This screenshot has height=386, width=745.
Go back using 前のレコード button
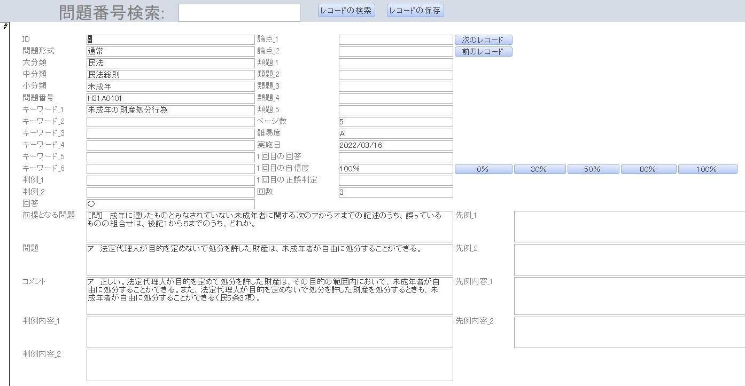(483, 52)
